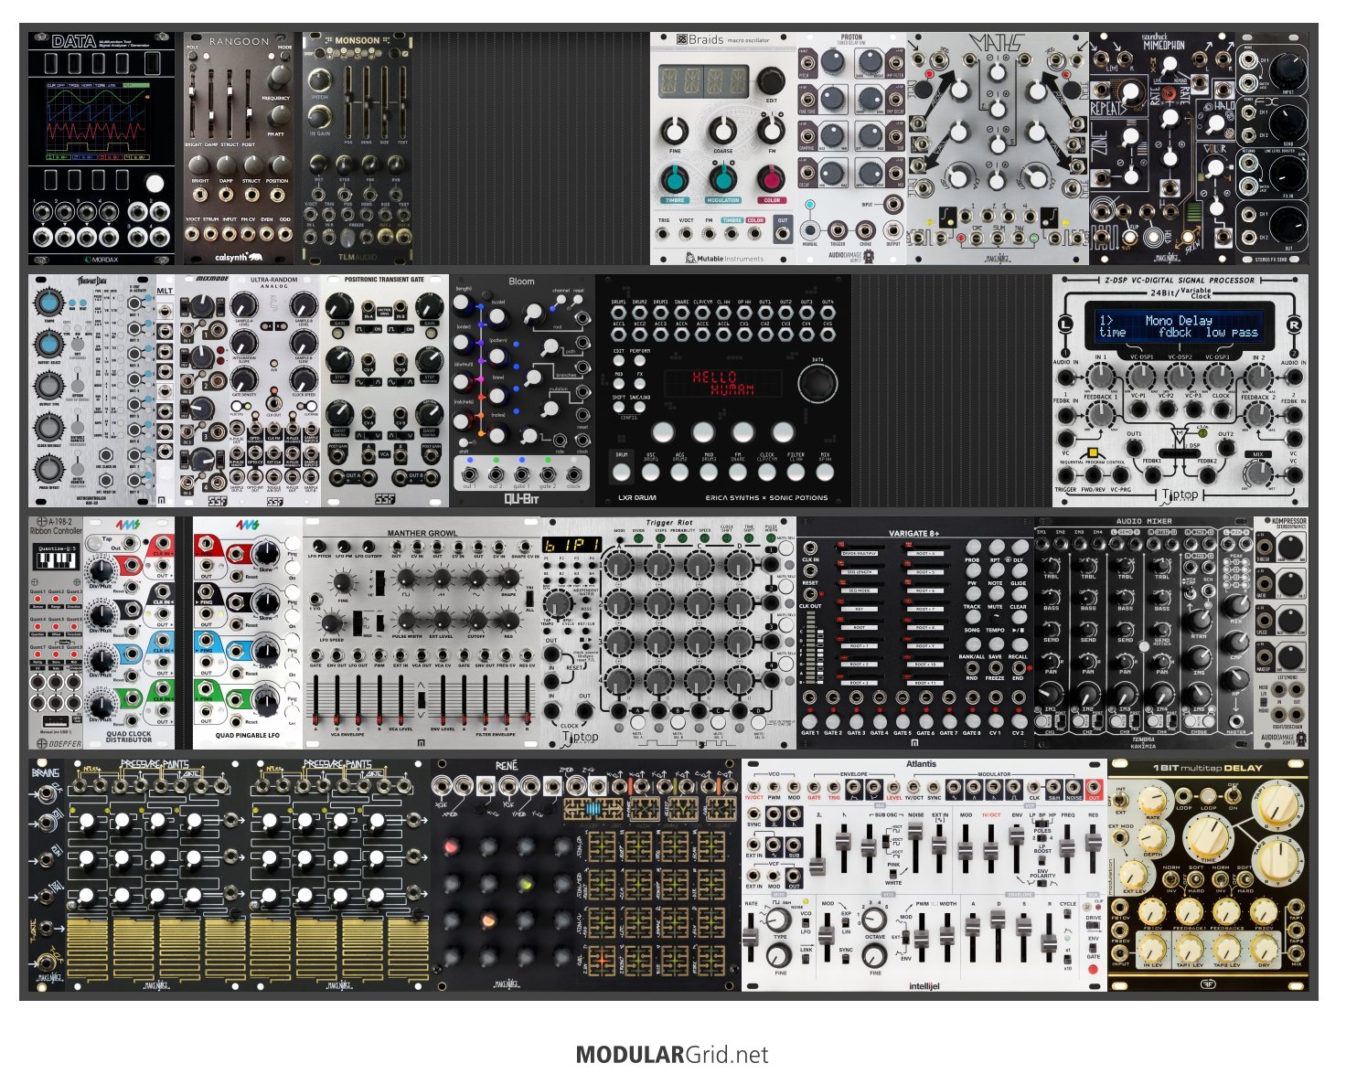This screenshot has width=1346, height=1074.
Task: Click the out 1 jack on Bloom
Action: [x=469, y=473]
